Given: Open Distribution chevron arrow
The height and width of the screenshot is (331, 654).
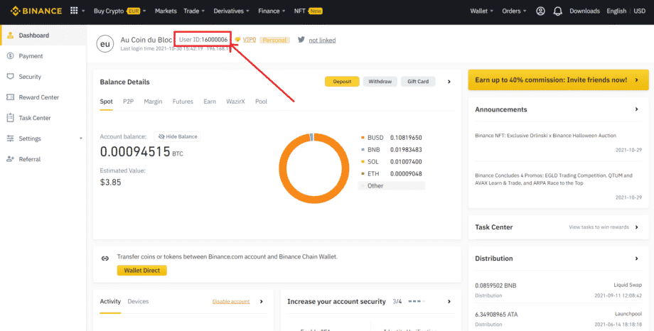Looking at the screenshot, I should pyautogui.click(x=636, y=259).
